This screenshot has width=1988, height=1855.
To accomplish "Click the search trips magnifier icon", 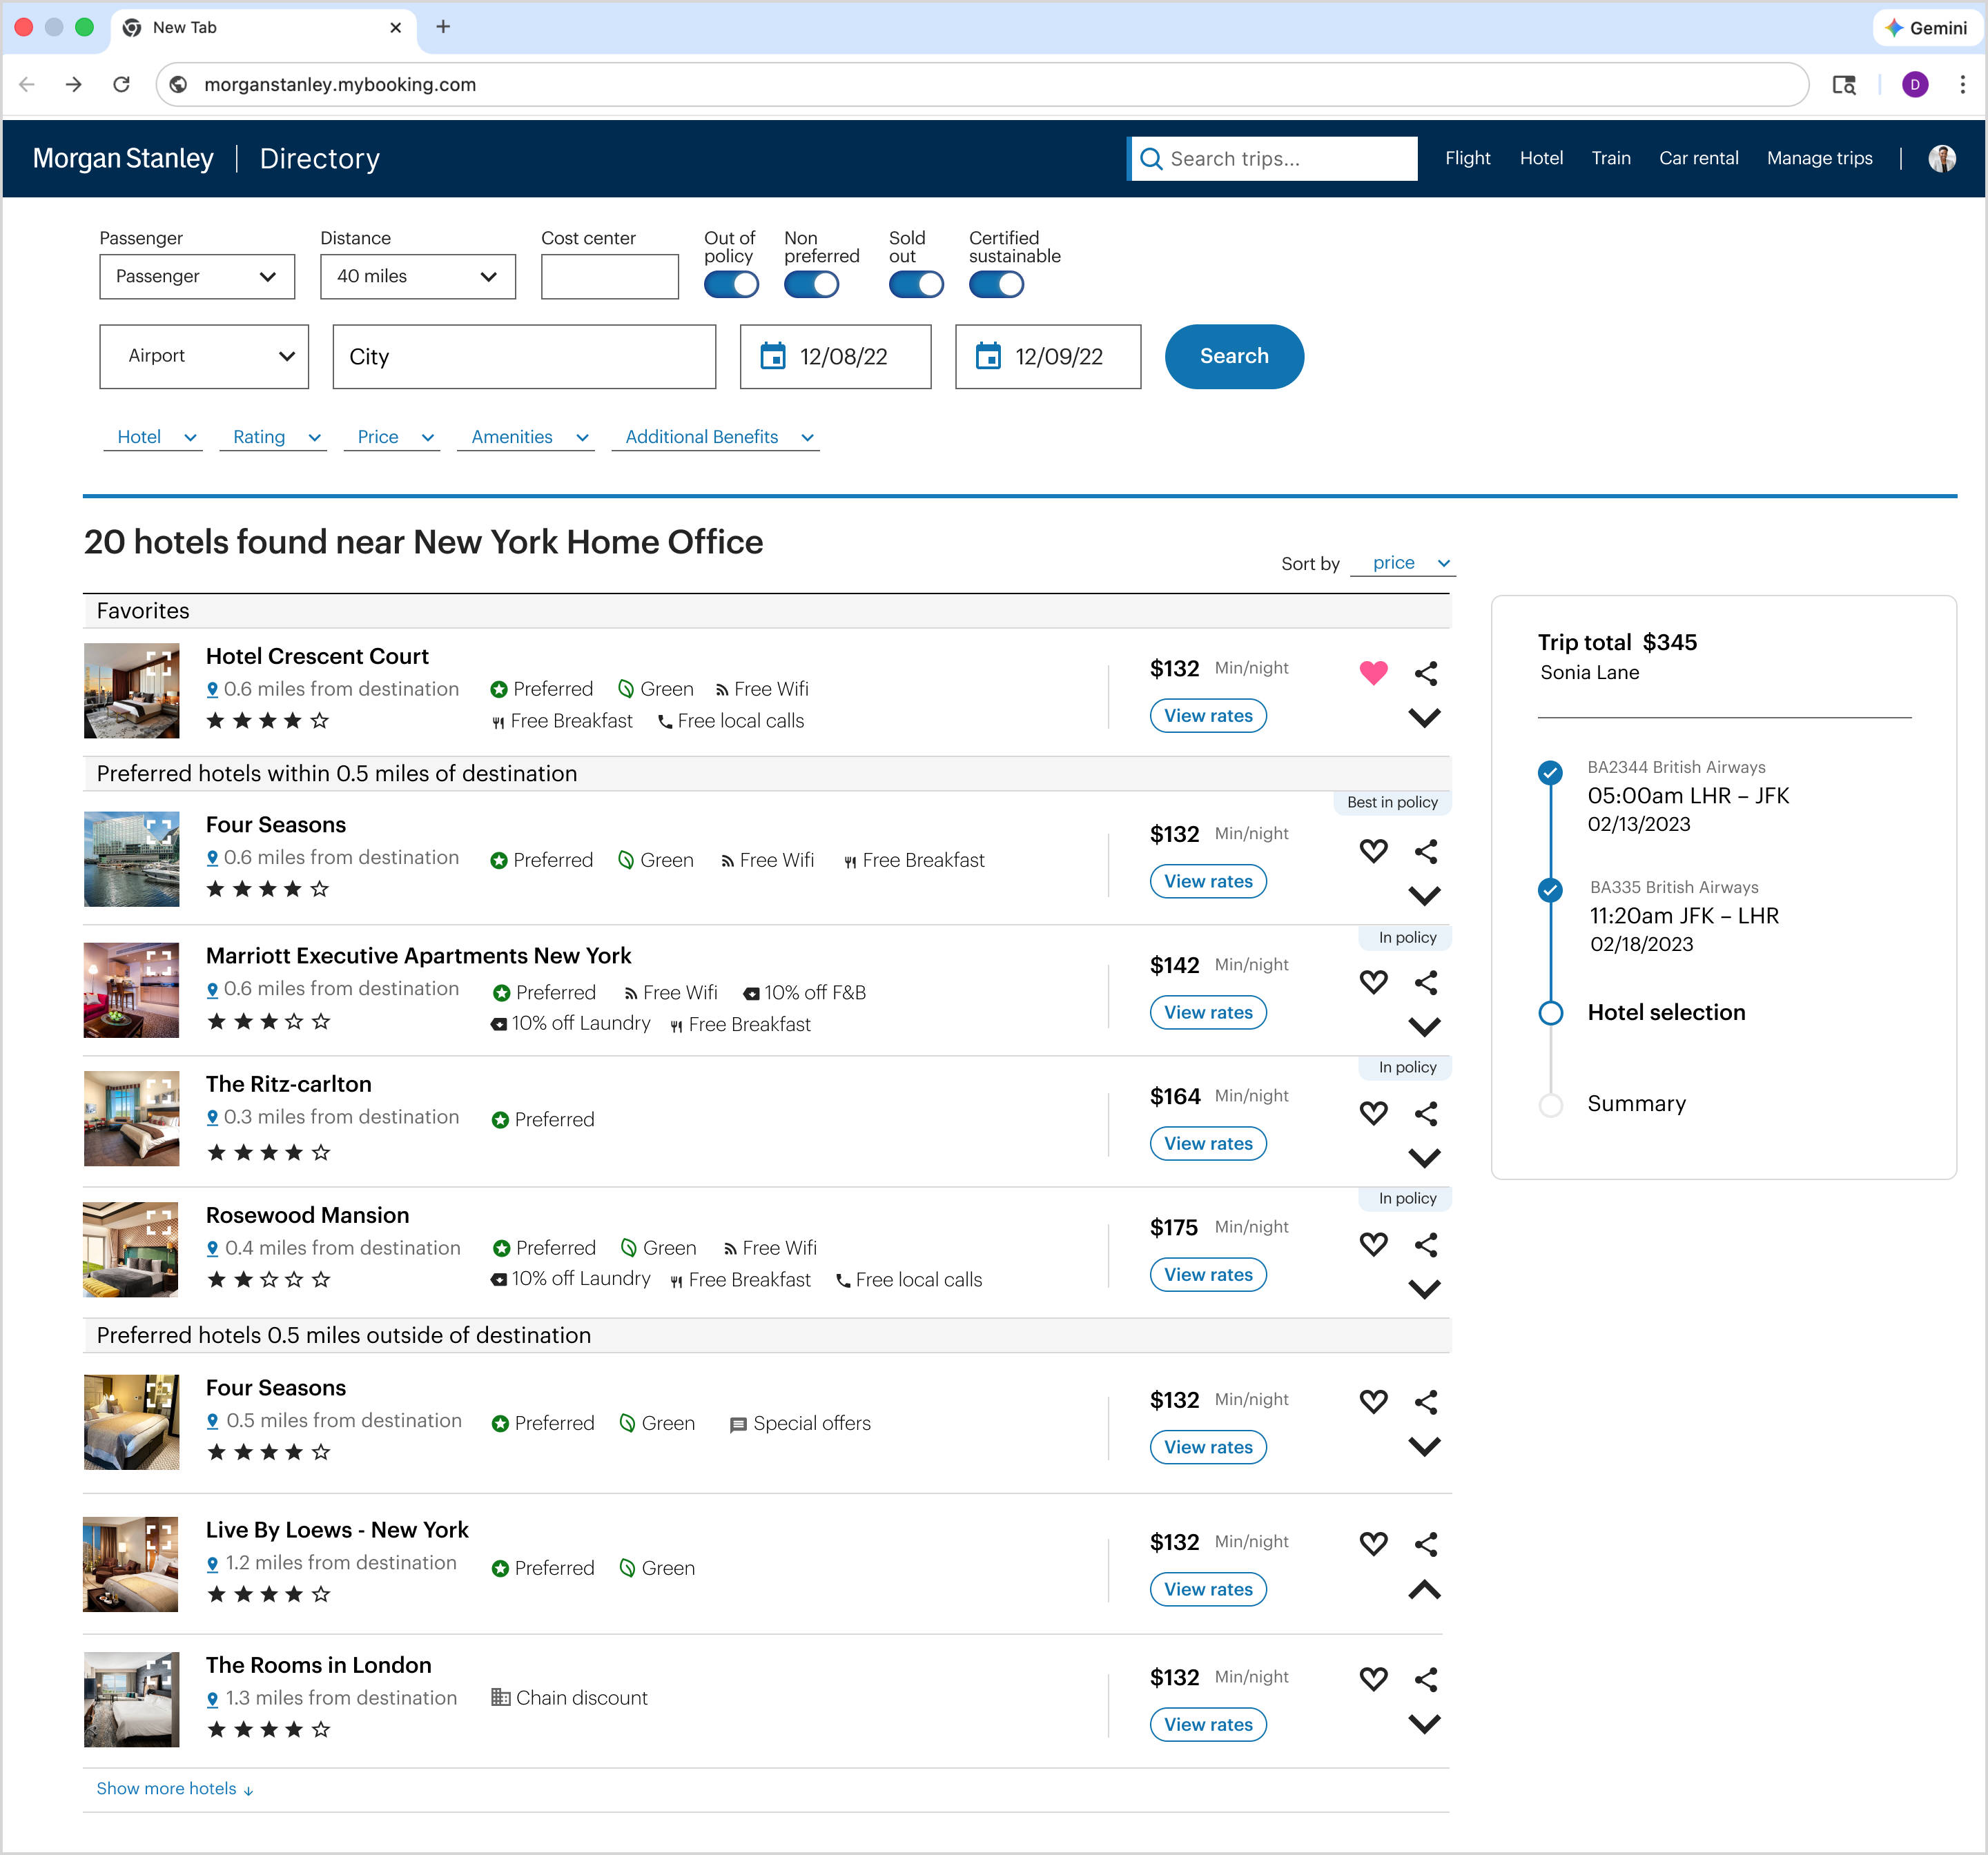I will coord(1151,159).
